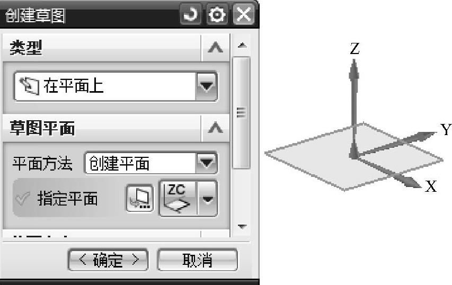Click the 确定 button
This screenshot has height=285, width=452.
(x=108, y=260)
